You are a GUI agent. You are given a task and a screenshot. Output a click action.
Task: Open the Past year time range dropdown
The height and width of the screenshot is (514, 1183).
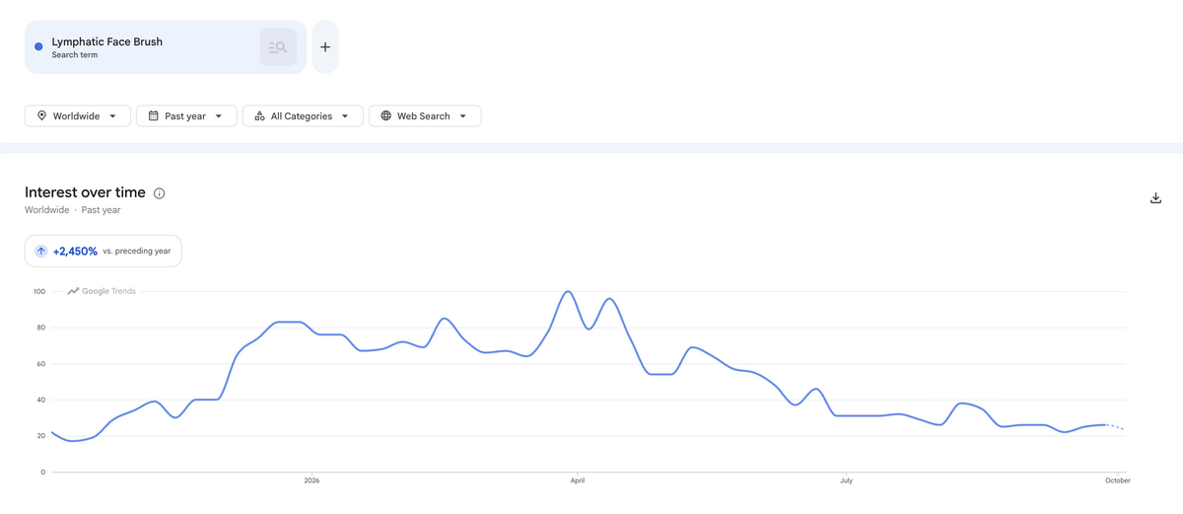coord(186,116)
